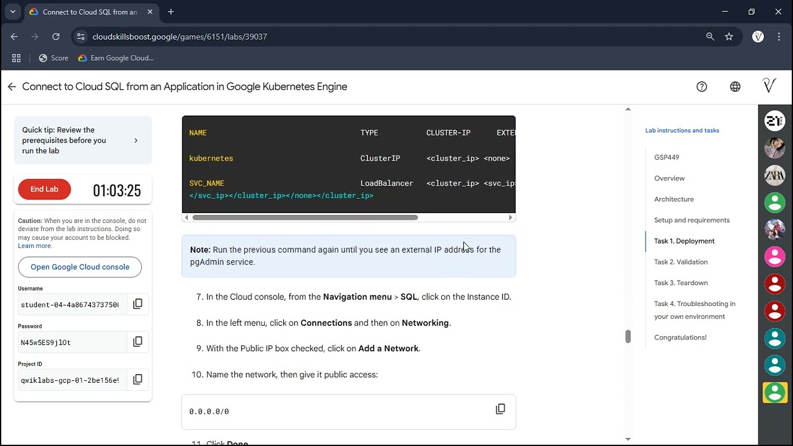Click the Password field N45w5ES9jlOt

click(72, 342)
